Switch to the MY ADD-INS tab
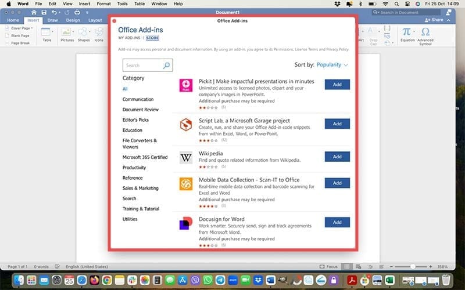This screenshot has height=290, width=465. pos(129,38)
